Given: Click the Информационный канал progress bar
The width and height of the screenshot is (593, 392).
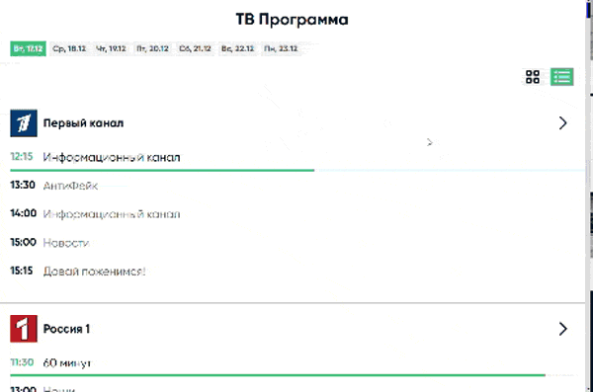Looking at the screenshot, I should coord(297,171).
